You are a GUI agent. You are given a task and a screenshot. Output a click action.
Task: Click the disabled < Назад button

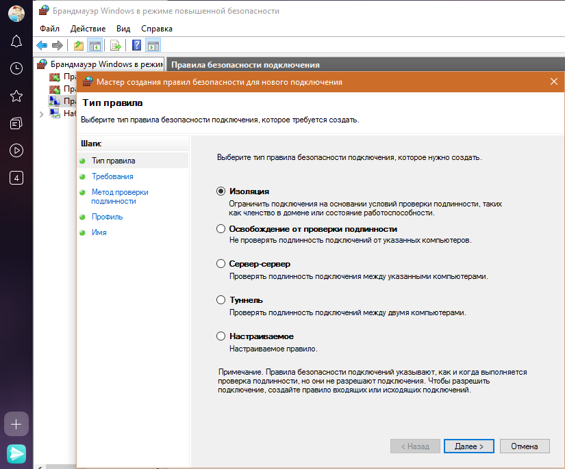click(x=415, y=446)
